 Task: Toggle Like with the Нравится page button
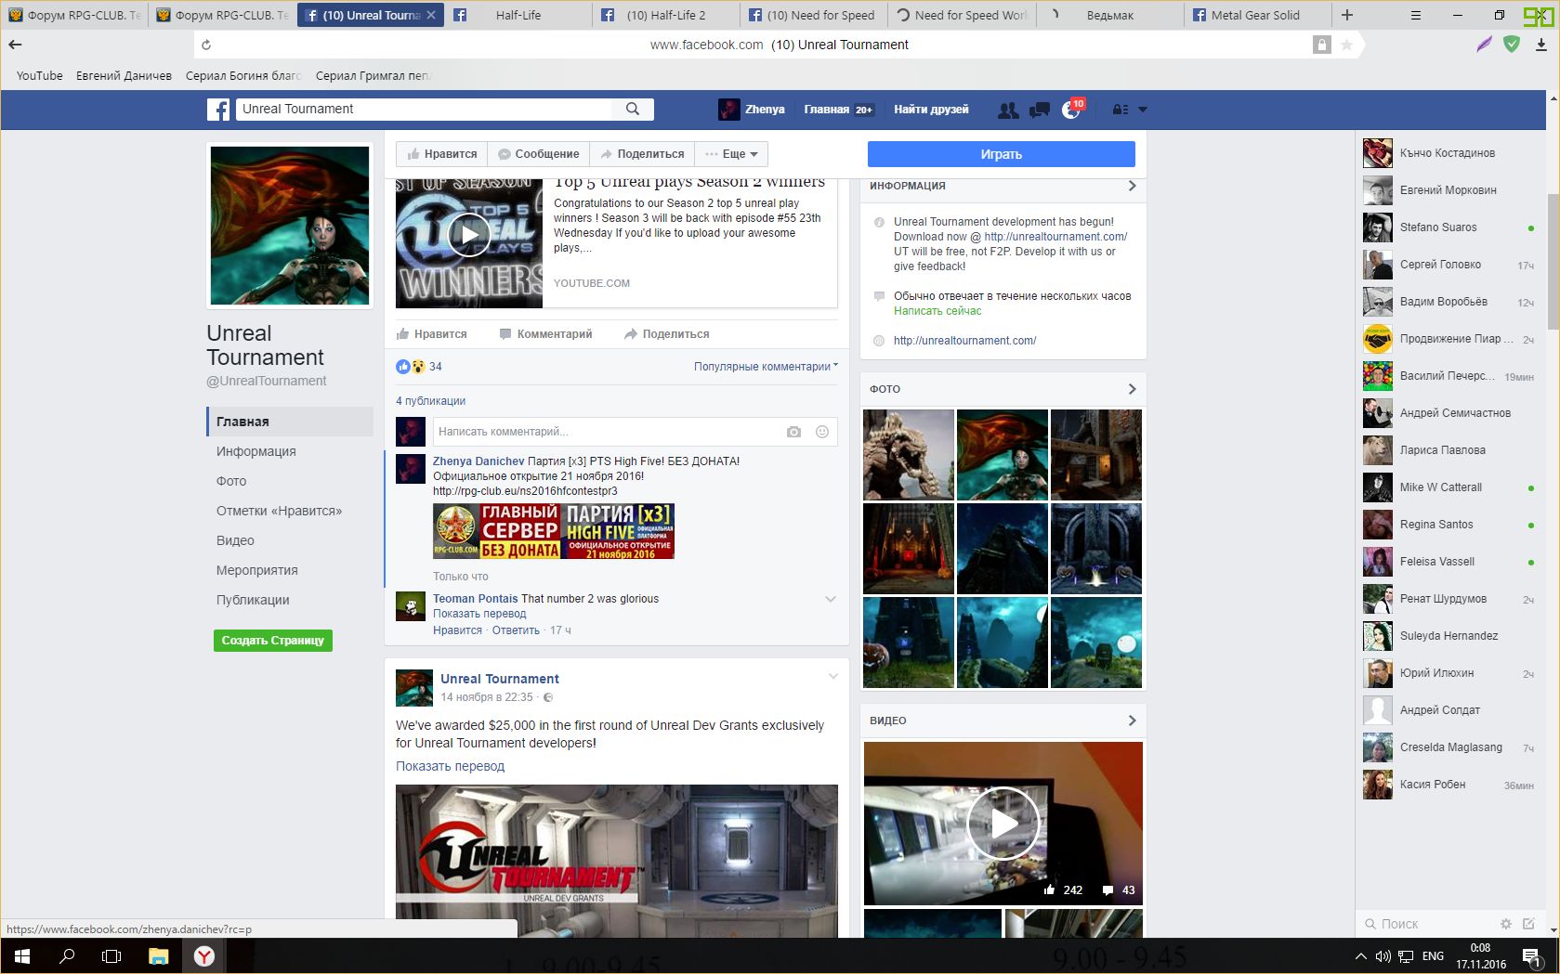(442, 154)
